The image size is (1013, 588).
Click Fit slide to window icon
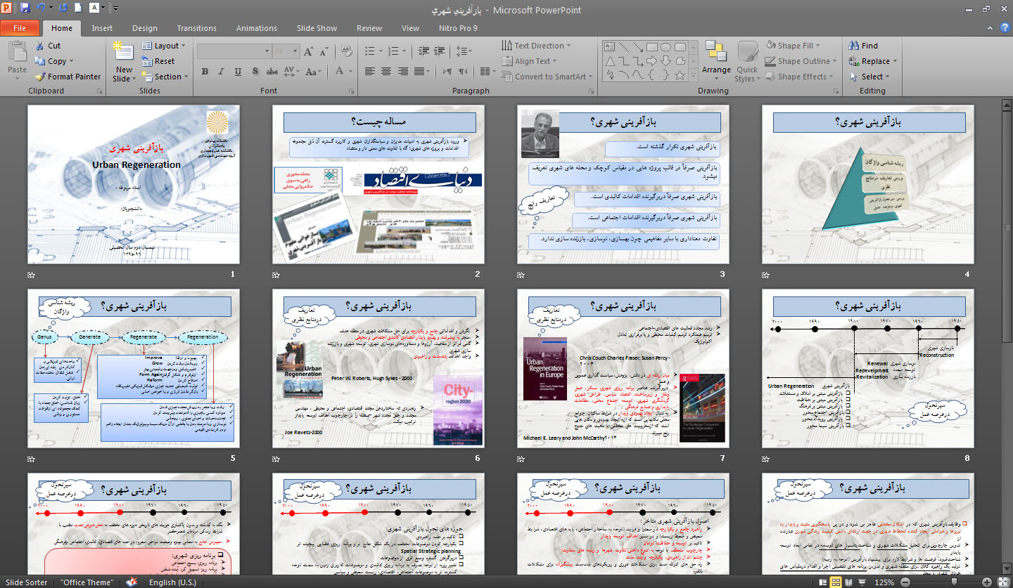click(x=1003, y=582)
